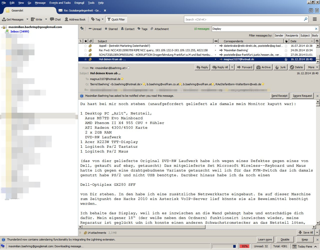Dismiss the return receipt notification bar
The width and height of the screenshot is (320, 250).
pos(317,96)
